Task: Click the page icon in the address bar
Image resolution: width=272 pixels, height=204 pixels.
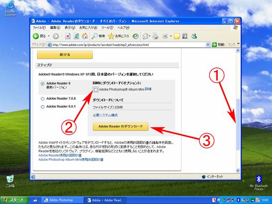Action: pos(49,45)
